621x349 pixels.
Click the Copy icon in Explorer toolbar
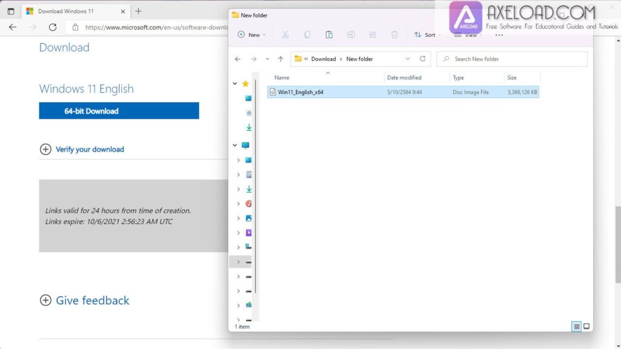click(307, 35)
